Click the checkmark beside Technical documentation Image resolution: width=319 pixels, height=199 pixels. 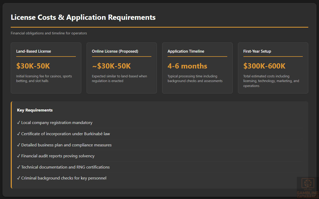click(x=19, y=167)
